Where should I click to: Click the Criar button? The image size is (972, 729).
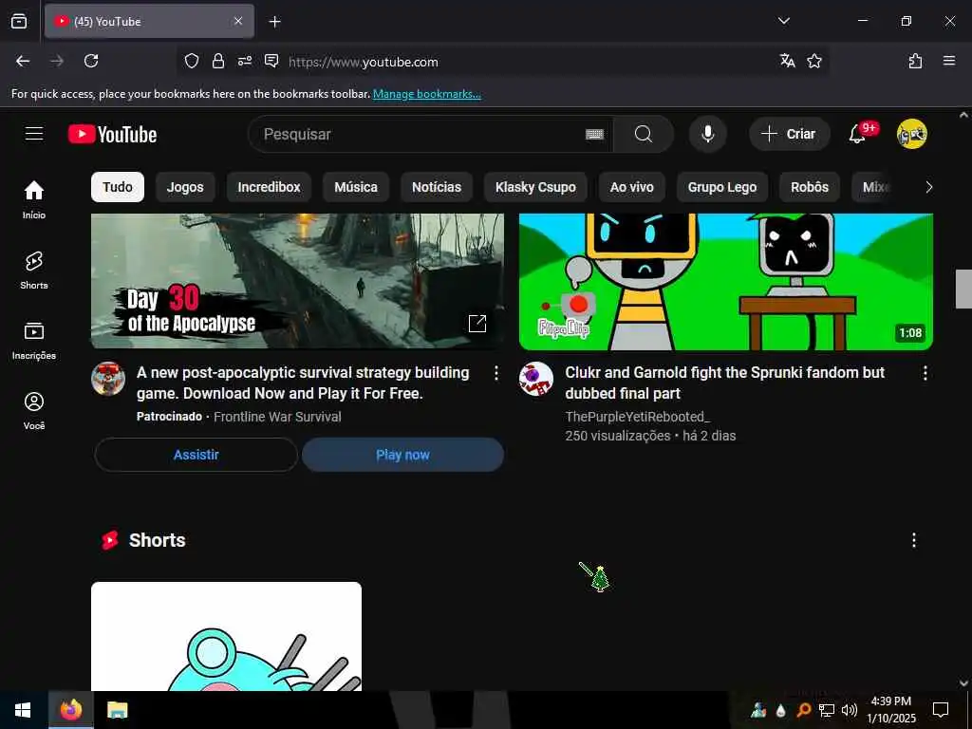tap(789, 134)
